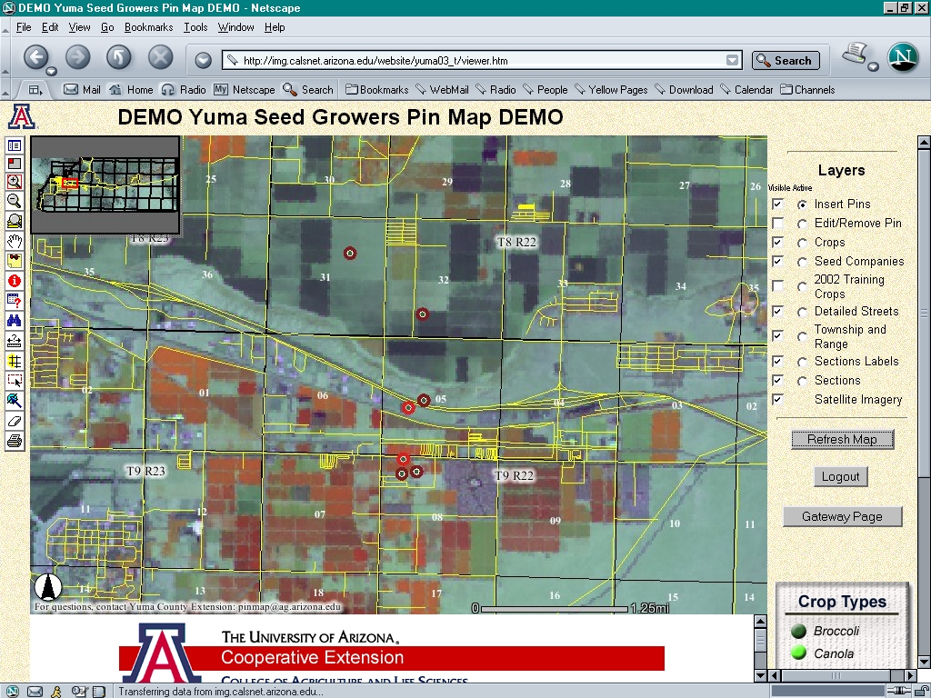931x698 pixels.
Task: Expand the Back button history dropdown
Action: point(51,71)
